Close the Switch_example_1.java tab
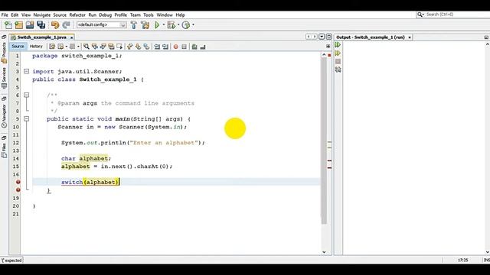 click(71, 37)
